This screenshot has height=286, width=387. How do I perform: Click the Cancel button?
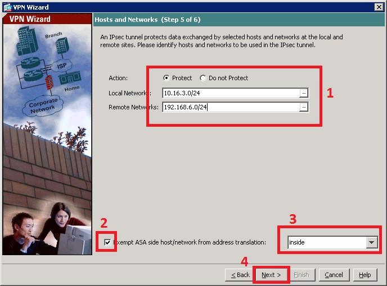[334, 275]
